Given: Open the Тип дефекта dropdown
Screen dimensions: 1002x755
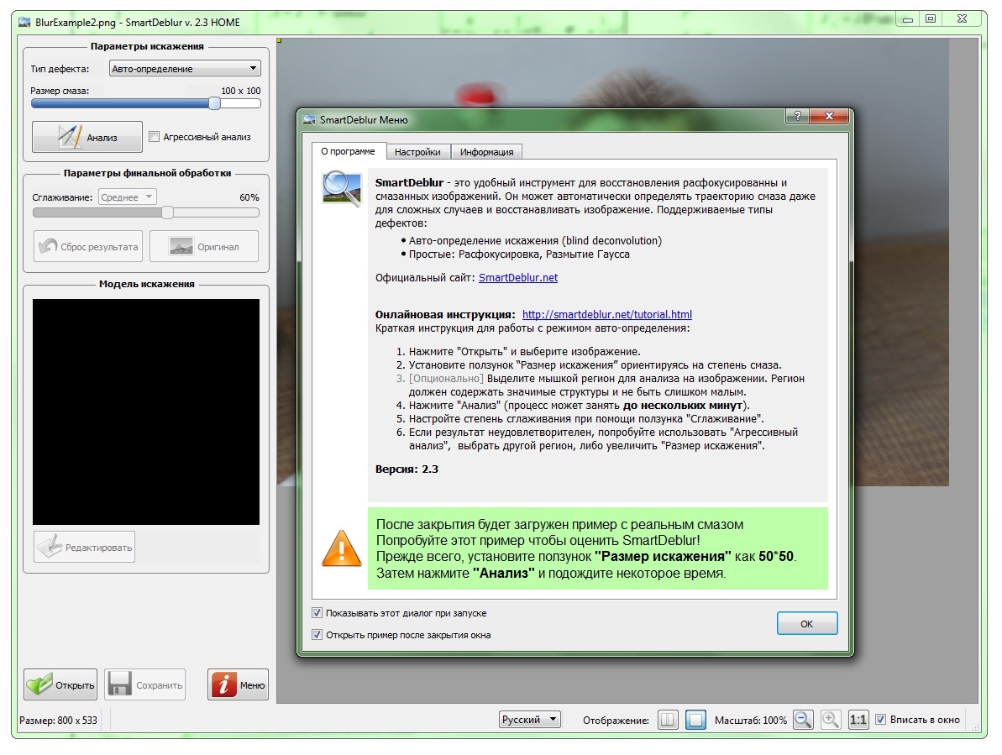Looking at the screenshot, I should (x=185, y=68).
